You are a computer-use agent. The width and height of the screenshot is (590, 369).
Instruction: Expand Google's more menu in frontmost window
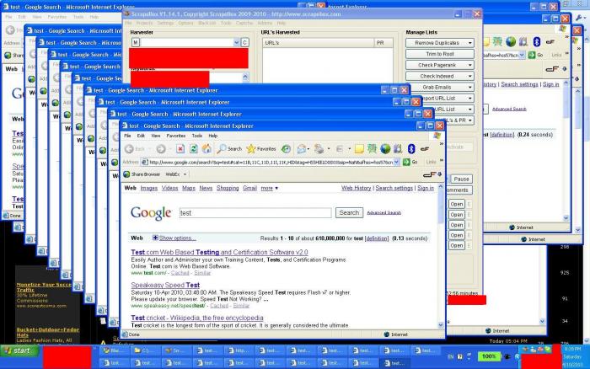click(270, 188)
